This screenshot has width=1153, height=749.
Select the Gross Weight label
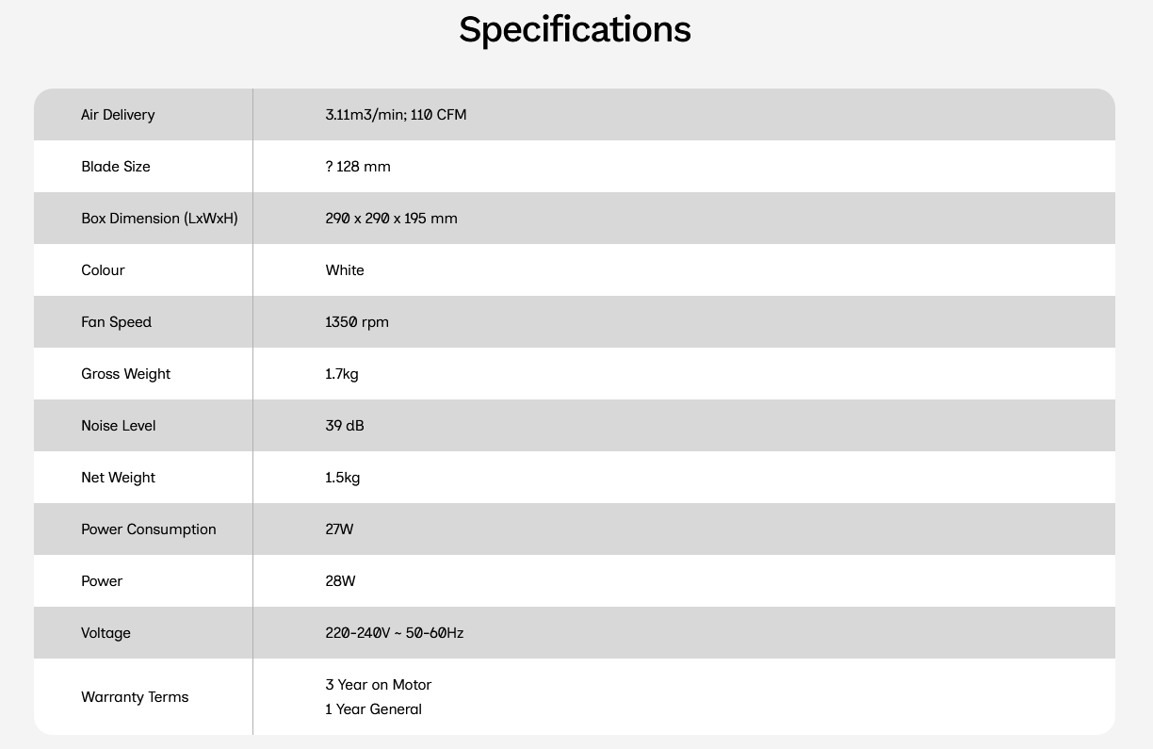(125, 374)
